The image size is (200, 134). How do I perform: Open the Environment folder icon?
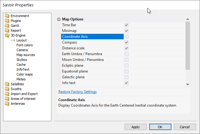point(7,16)
